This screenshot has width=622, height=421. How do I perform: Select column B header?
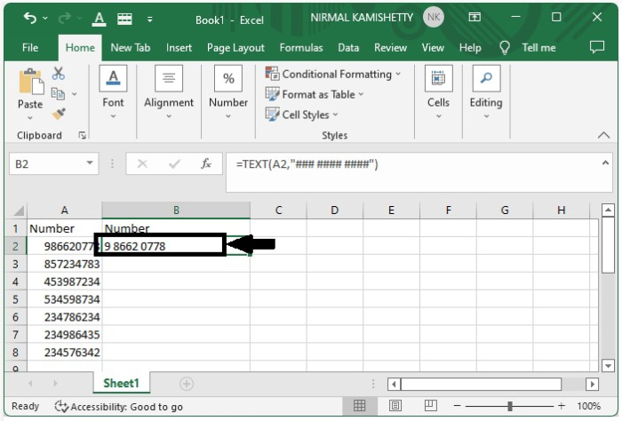[176, 210]
